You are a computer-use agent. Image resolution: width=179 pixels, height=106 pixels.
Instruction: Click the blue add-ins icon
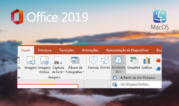pos(158,69)
